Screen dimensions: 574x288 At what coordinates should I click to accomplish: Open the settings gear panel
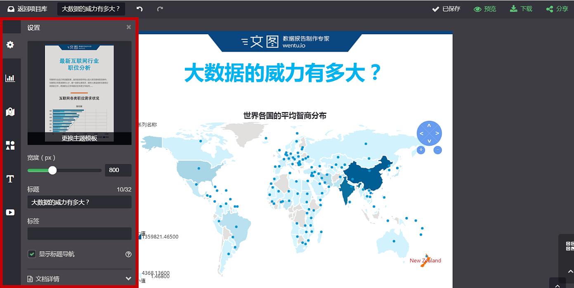pyautogui.click(x=11, y=45)
